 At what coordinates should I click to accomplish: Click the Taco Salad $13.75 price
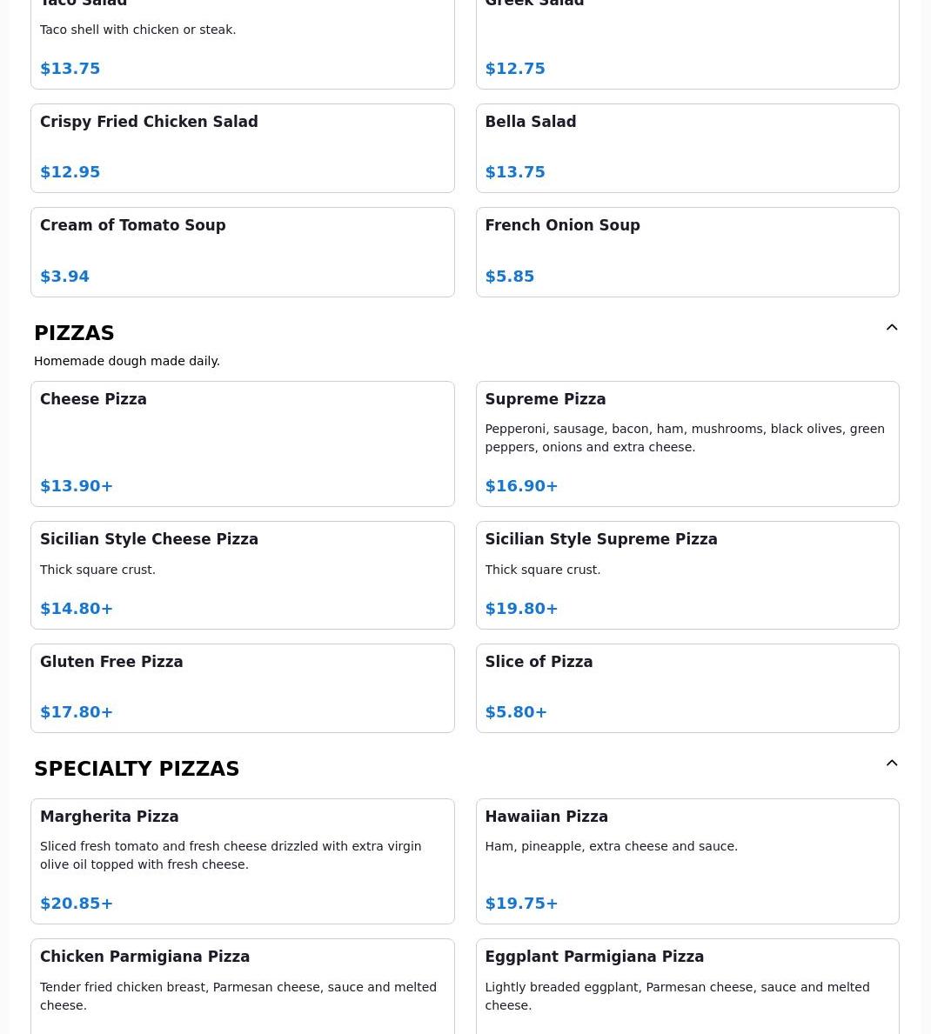tap(70, 69)
